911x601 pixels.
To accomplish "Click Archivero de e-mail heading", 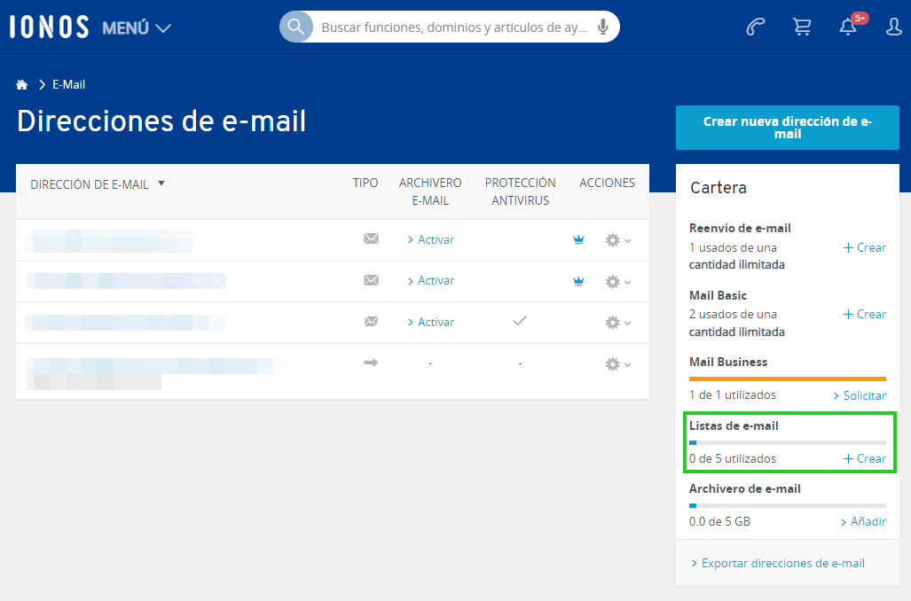I will coord(745,489).
